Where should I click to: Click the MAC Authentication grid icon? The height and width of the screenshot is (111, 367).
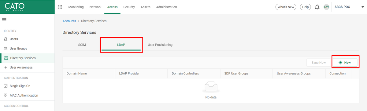[6, 95]
